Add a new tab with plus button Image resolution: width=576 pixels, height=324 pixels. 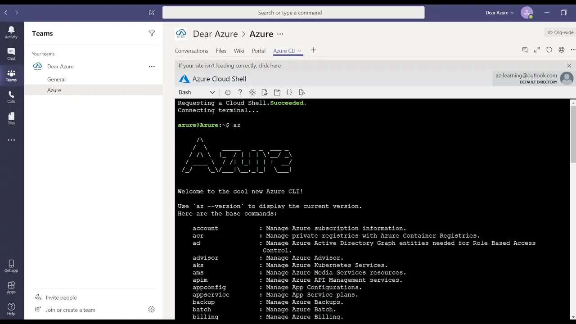314,50
